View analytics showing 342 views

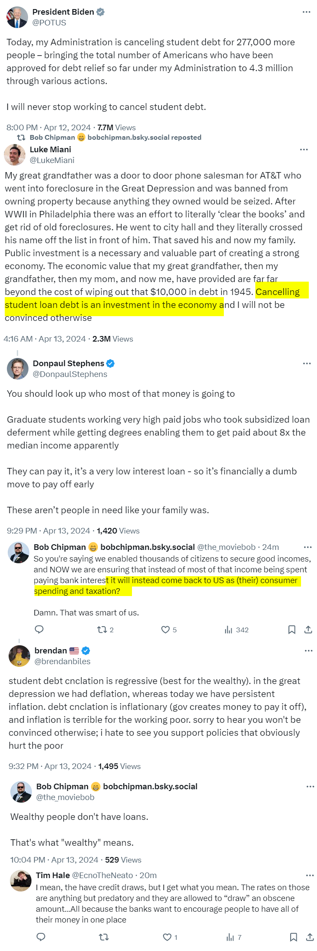coord(236,630)
